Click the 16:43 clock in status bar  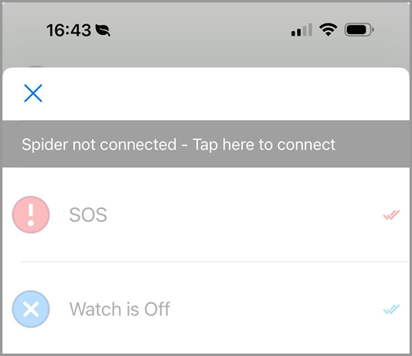[x=68, y=30]
